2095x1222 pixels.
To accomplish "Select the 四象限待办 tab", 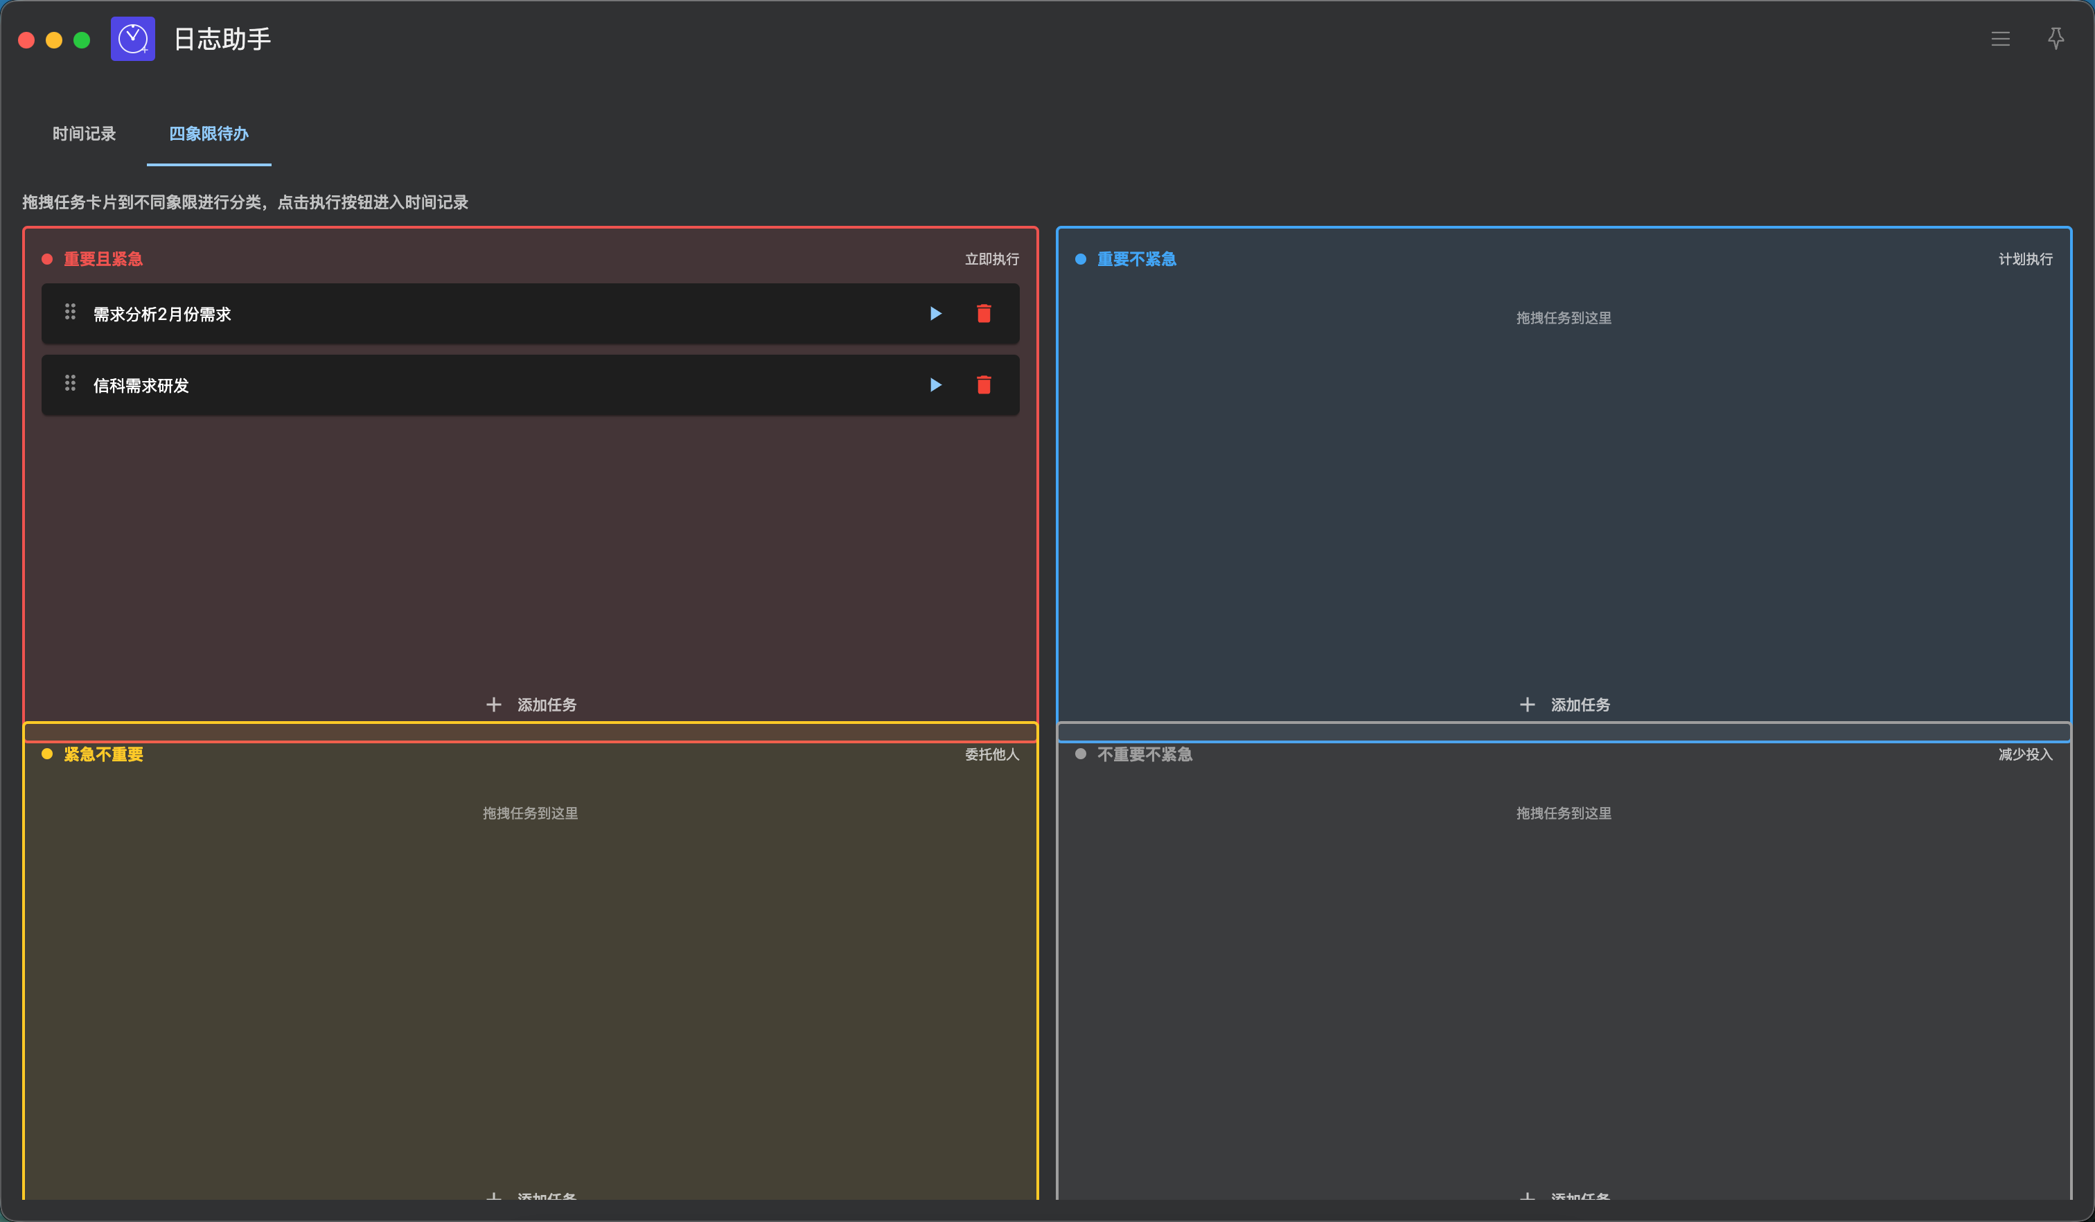I will point(209,134).
